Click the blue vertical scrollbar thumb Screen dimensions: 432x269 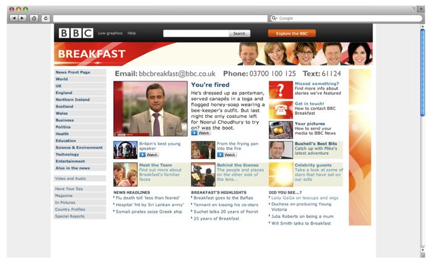click(x=423, y=73)
